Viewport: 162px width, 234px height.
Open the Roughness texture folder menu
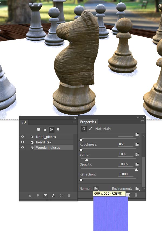[x=137, y=144]
